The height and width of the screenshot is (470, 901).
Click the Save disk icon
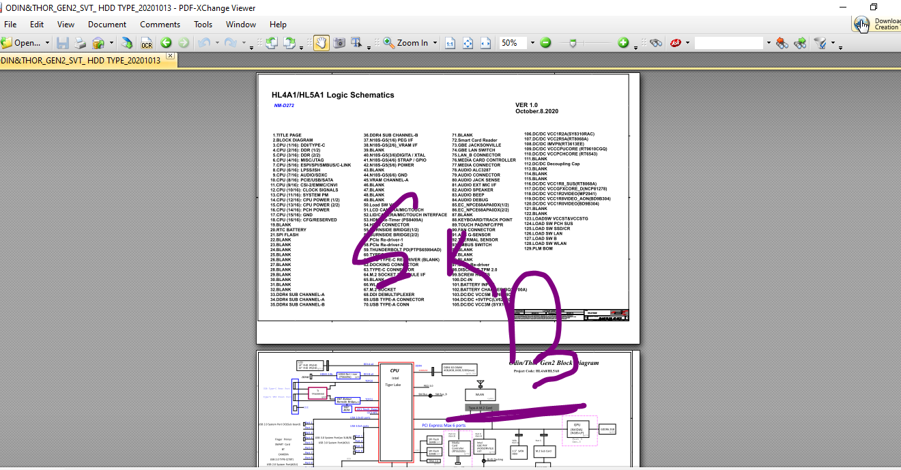(63, 43)
